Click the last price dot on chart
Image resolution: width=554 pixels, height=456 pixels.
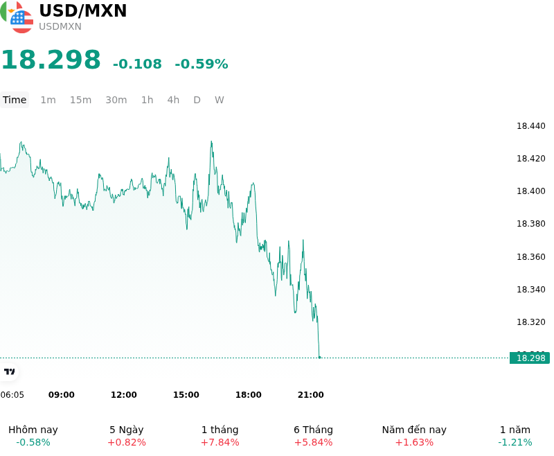[x=319, y=358]
